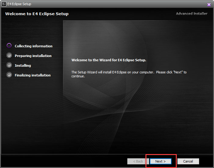214x168 pixels.
Task: Click the Collecting information step indicator circle
Action: (x=9, y=45)
